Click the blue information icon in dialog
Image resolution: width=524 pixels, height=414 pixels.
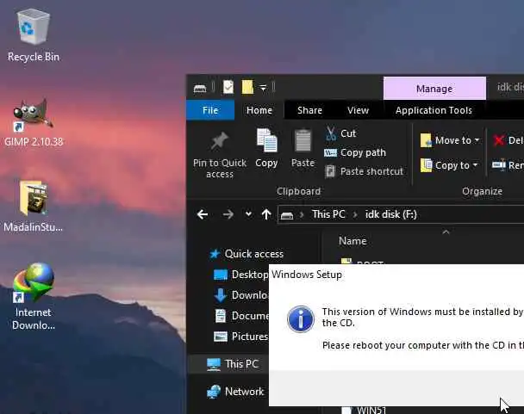(x=301, y=318)
